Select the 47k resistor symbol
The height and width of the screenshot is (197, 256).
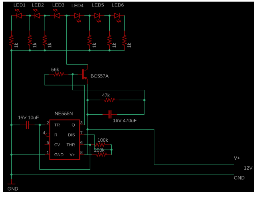pyautogui.click(x=108, y=100)
